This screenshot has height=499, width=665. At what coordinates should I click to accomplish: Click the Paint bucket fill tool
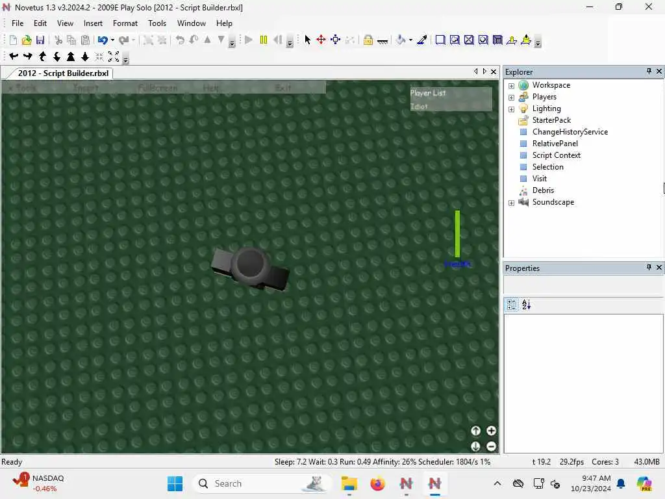click(x=401, y=40)
